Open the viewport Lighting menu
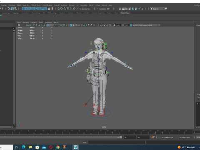The height and width of the screenshot is (150, 200). tap(34, 22)
